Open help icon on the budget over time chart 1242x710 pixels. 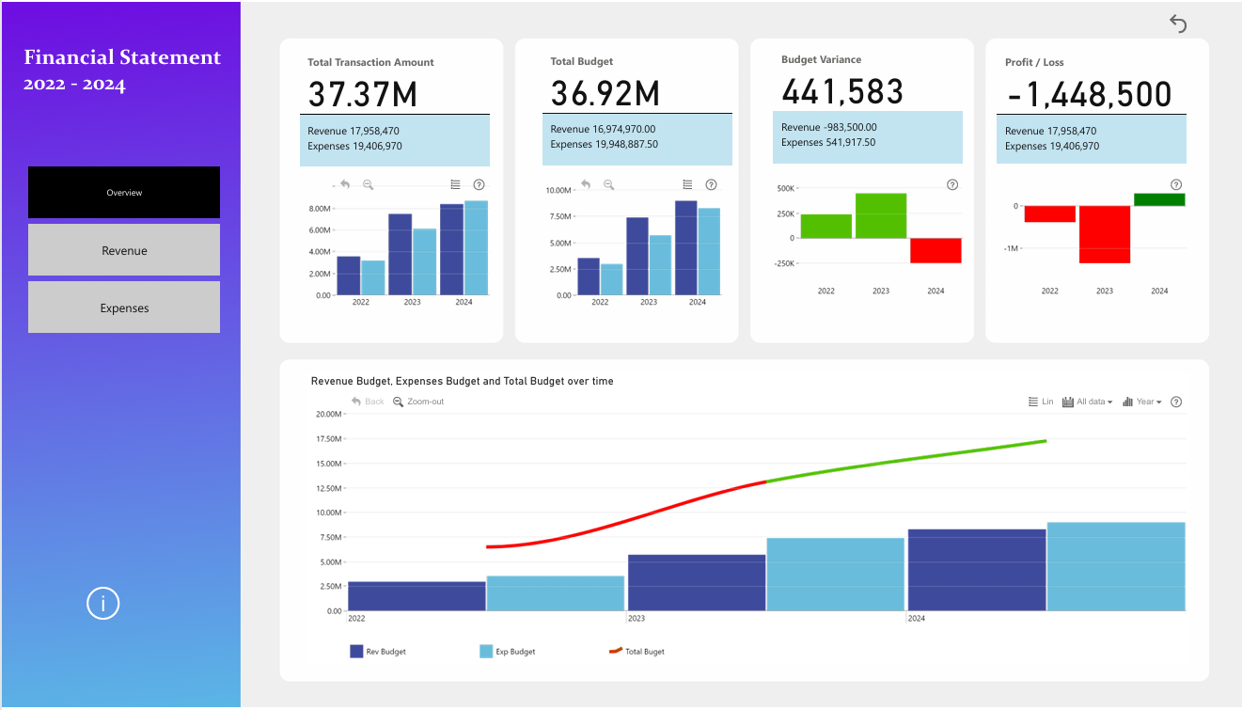1176,402
